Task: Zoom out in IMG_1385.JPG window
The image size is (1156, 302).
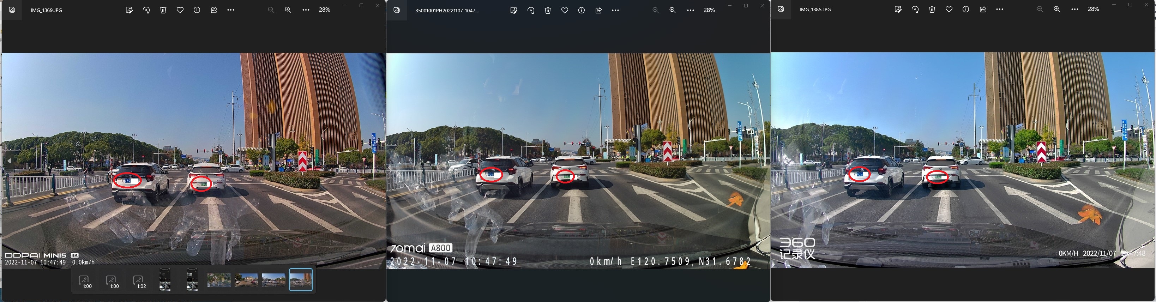Action: coord(1040,9)
